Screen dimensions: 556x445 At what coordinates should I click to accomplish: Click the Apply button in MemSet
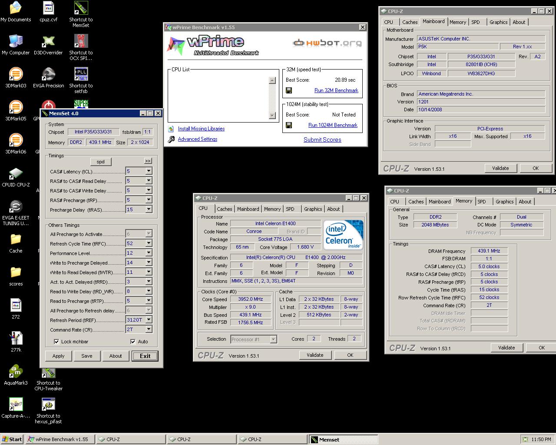tap(58, 356)
